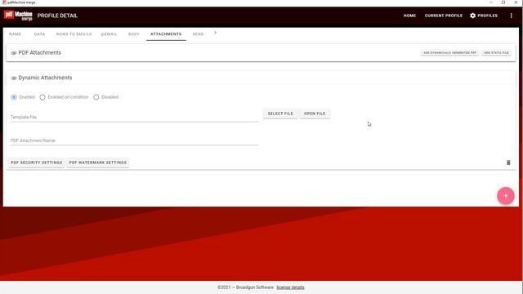
Task: Open the Send tab
Action: pyautogui.click(x=198, y=34)
